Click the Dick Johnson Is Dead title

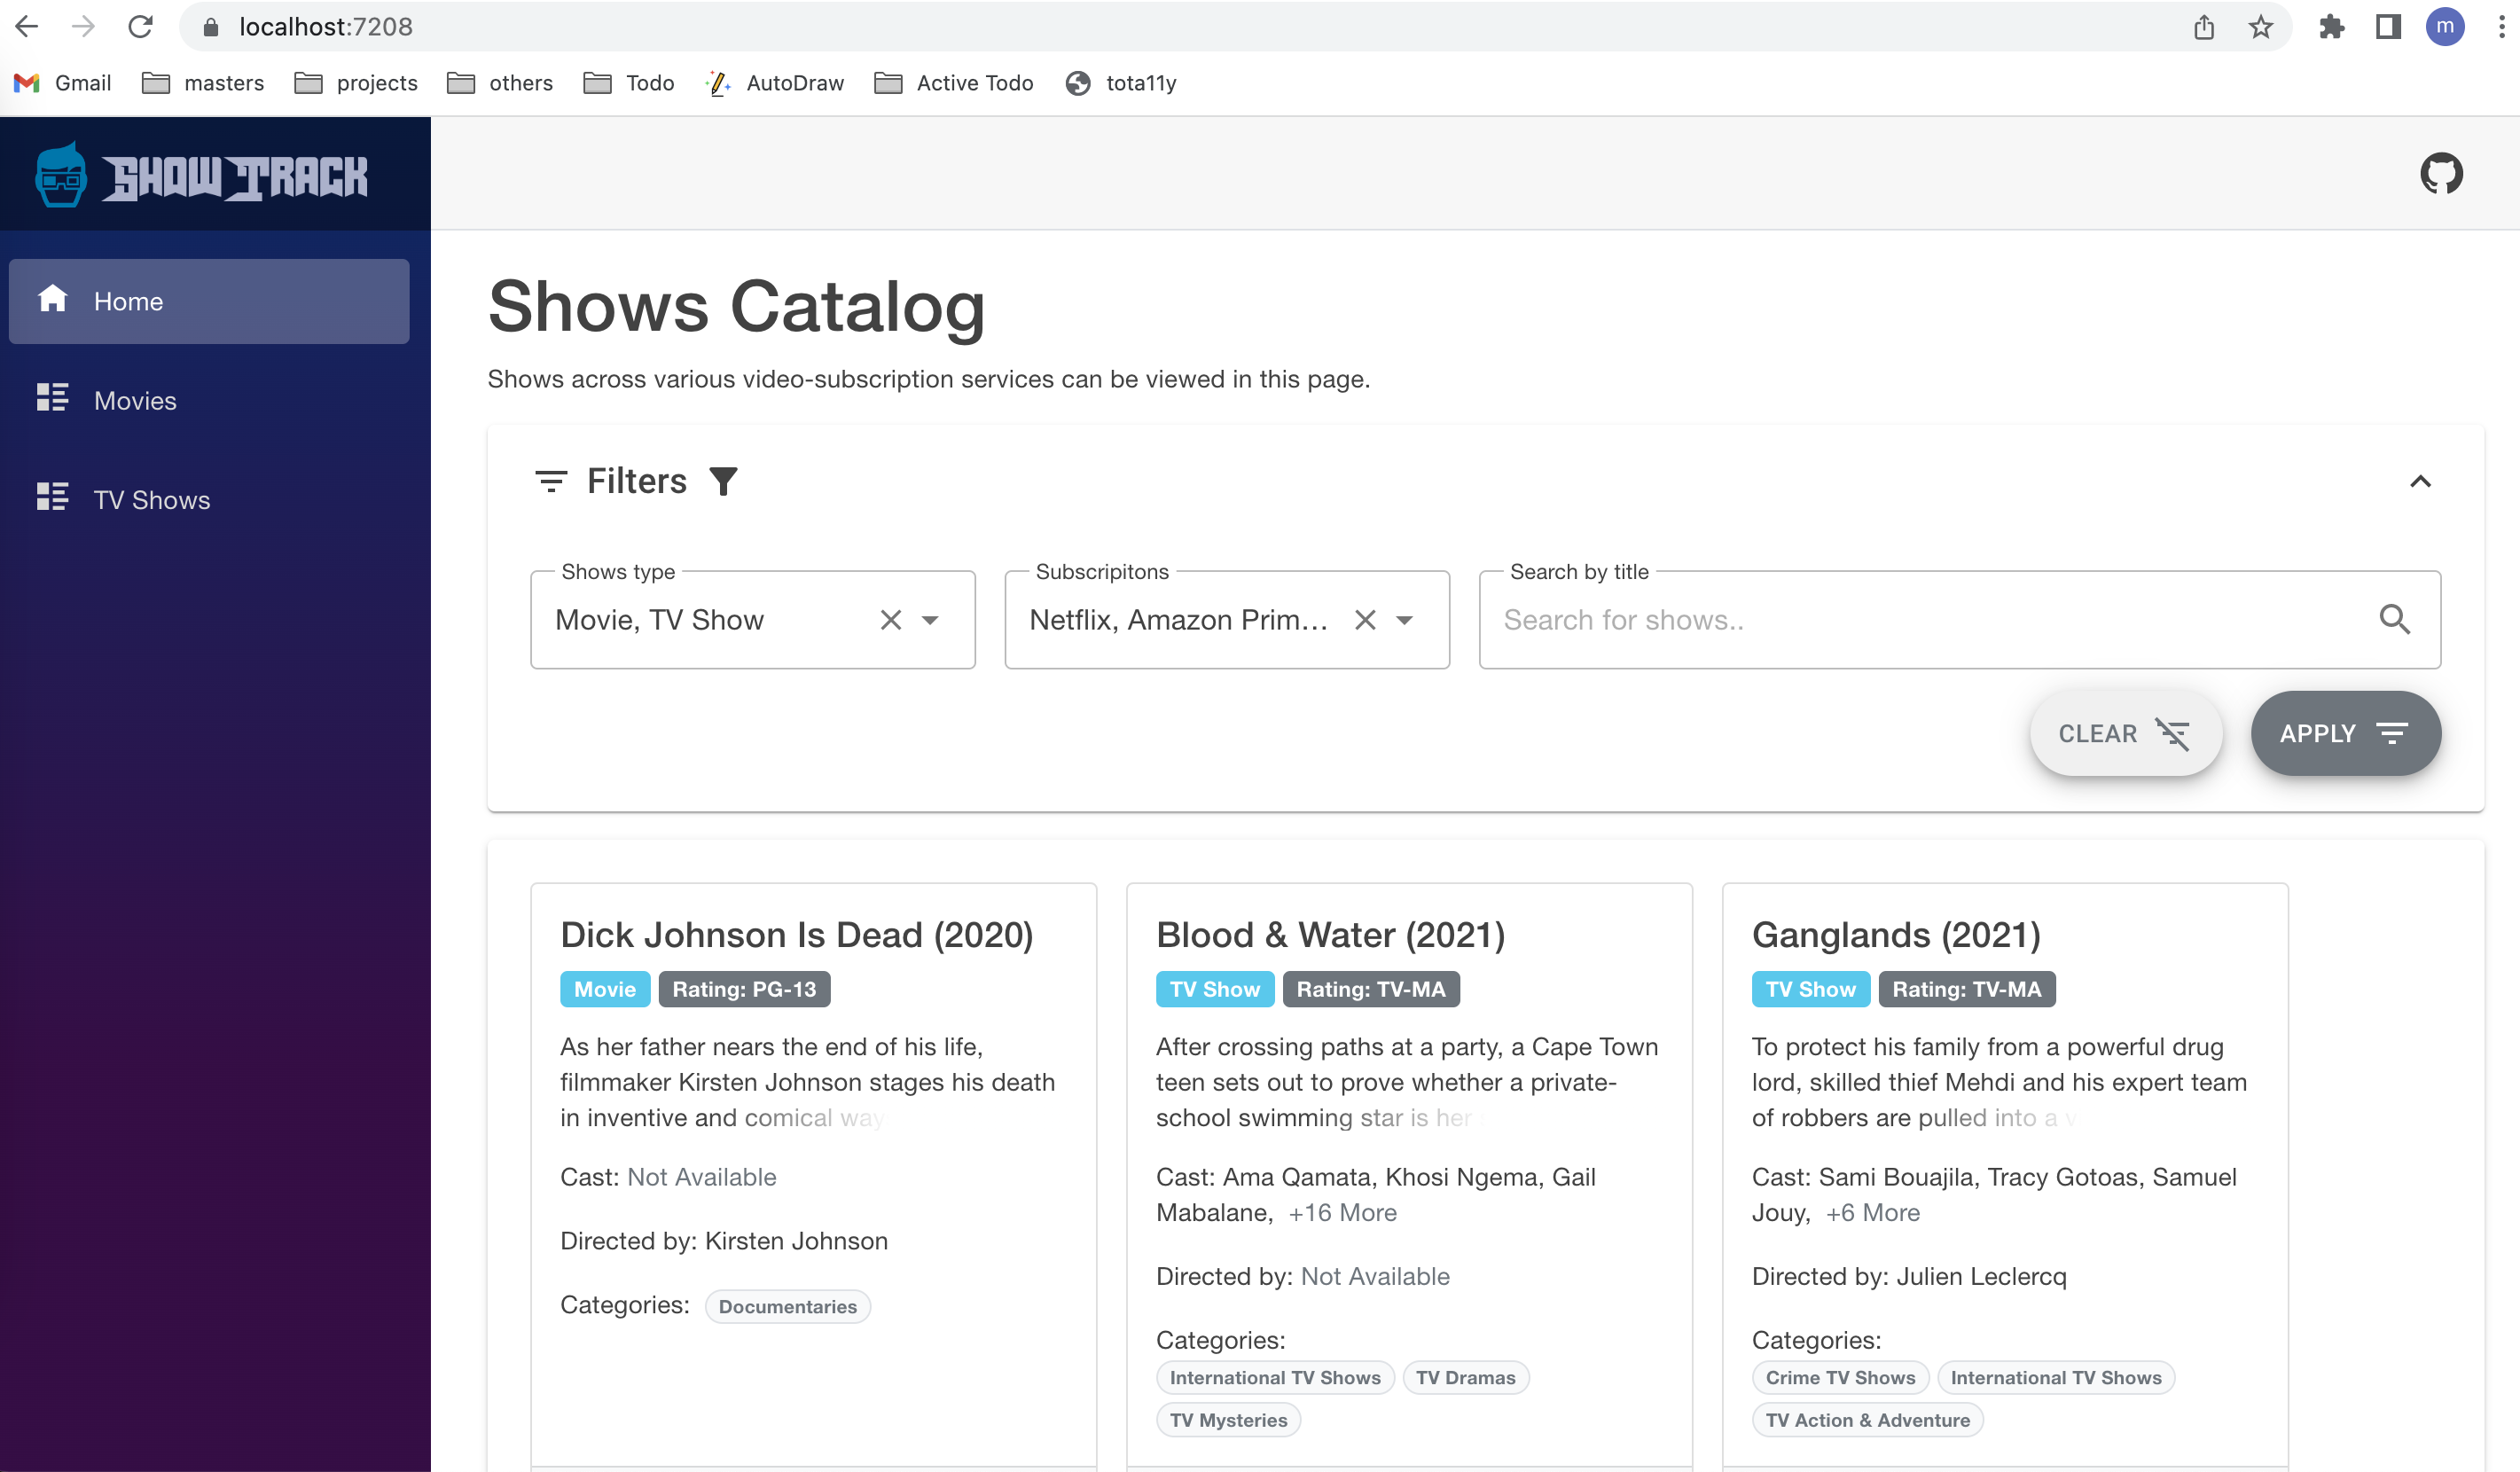point(796,935)
